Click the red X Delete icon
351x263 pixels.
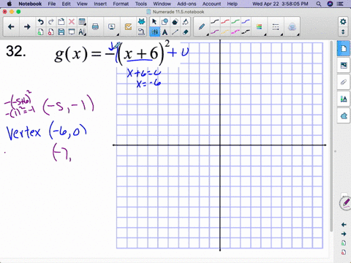[72, 22]
